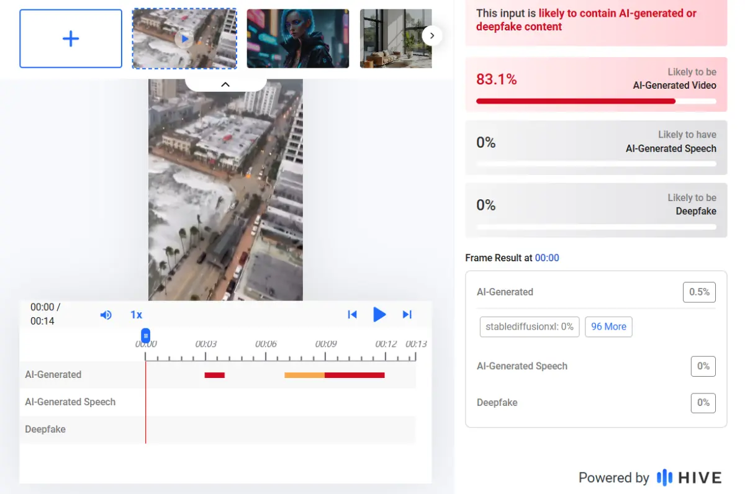Change the 1x playback speed
The width and height of the screenshot is (745, 494).
click(x=136, y=315)
